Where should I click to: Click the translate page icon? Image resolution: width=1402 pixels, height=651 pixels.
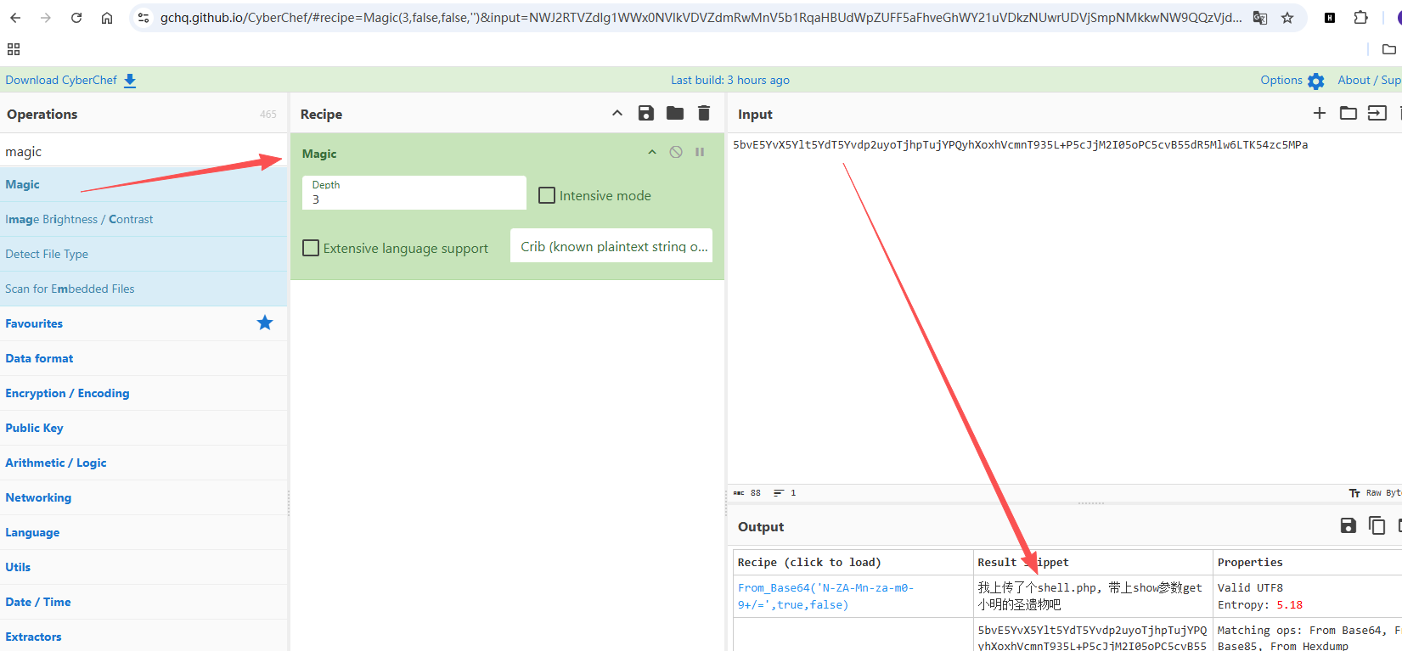(1260, 17)
